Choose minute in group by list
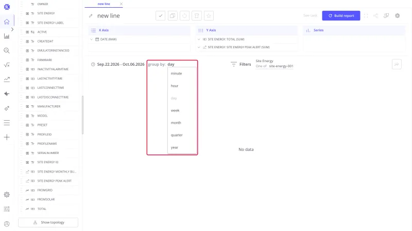412x231 pixels. tap(176, 73)
